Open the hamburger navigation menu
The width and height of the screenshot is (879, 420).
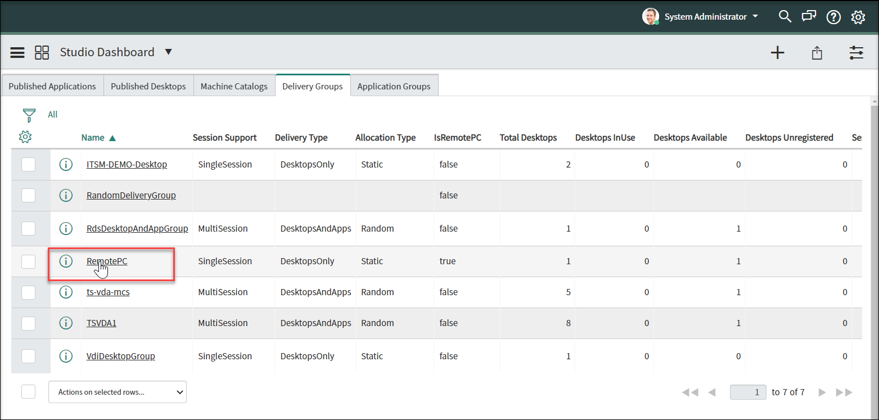click(x=17, y=52)
